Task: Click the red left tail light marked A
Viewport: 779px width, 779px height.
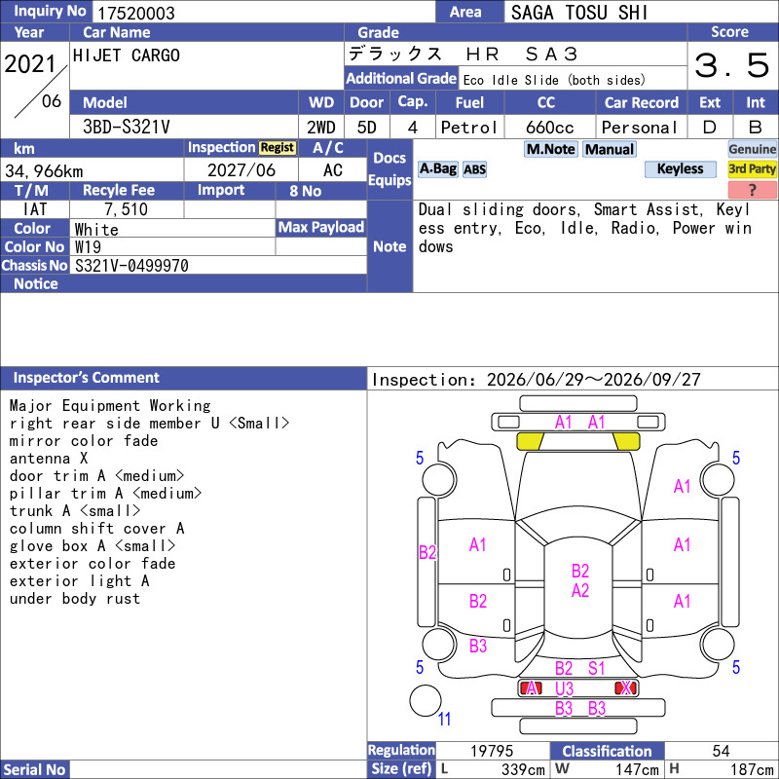Action: pos(531,688)
